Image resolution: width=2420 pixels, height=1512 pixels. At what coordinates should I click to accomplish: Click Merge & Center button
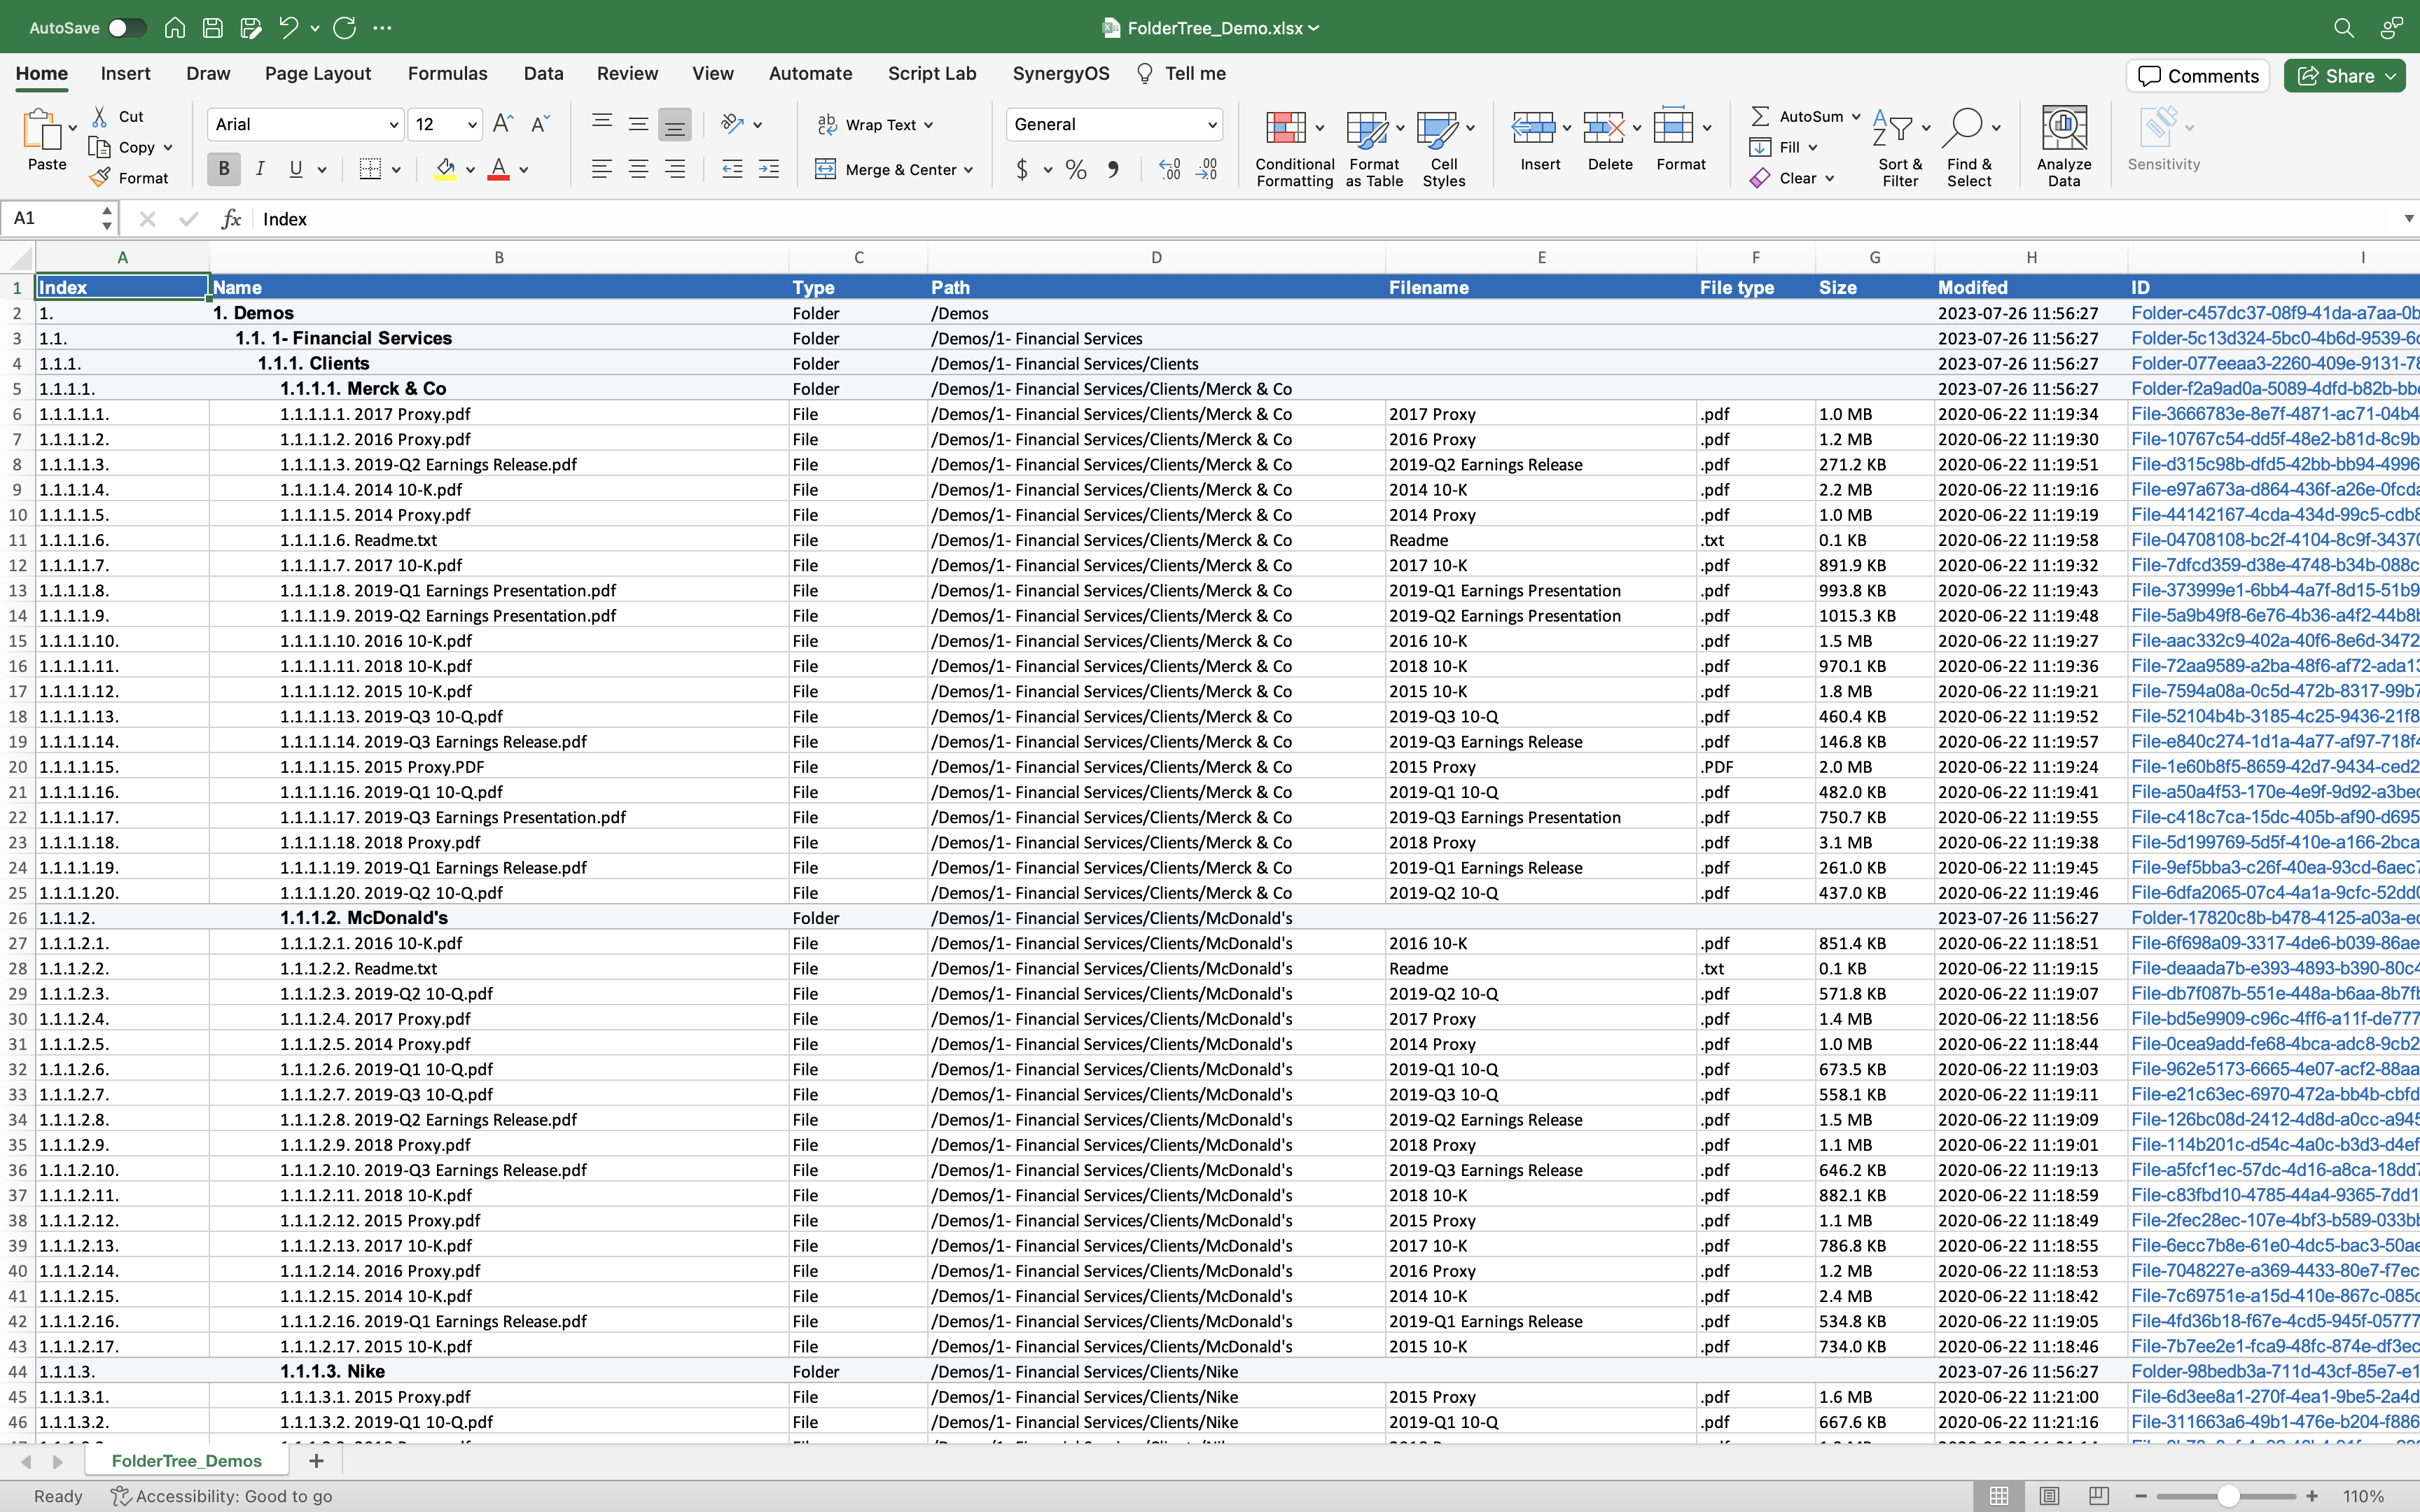(x=894, y=169)
